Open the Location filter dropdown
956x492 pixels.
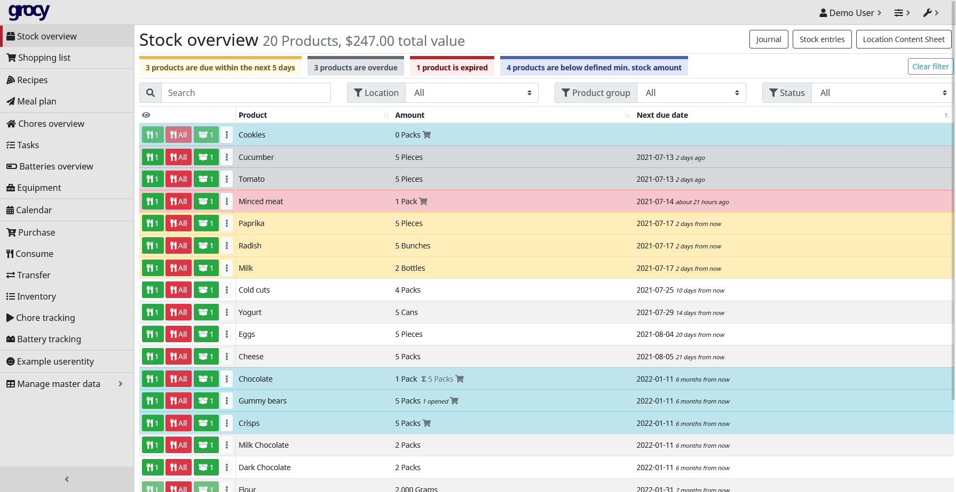[x=472, y=93]
